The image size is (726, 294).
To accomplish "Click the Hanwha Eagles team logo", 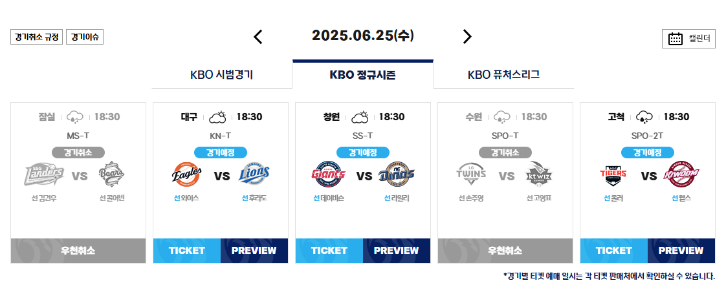I will point(186,174).
